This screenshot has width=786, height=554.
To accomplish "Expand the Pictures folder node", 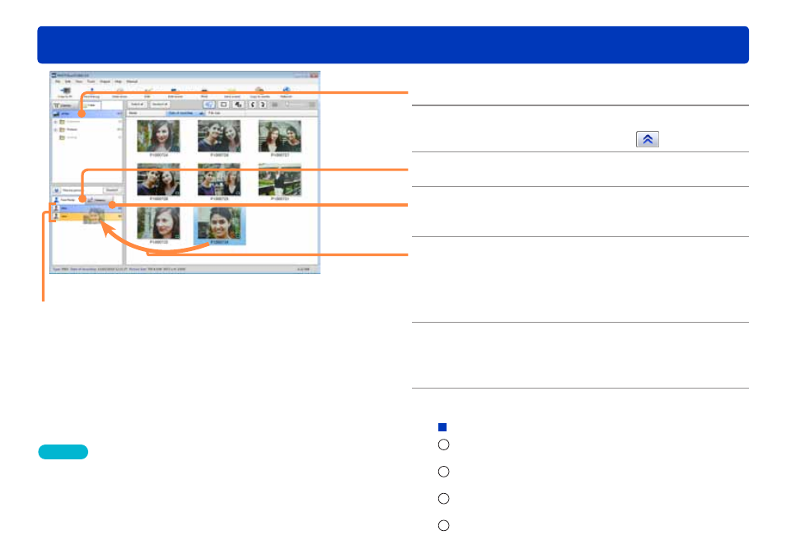I will (x=56, y=130).
